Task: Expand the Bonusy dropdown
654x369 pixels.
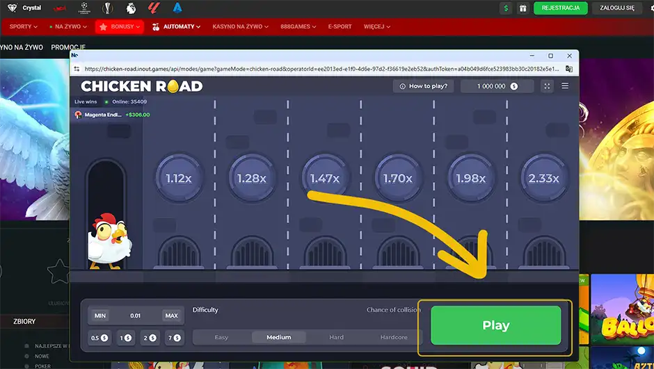Action: point(119,26)
